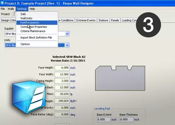Click the Coping Height value field
This screenshot has width=175, height=125.
(62, 81)
